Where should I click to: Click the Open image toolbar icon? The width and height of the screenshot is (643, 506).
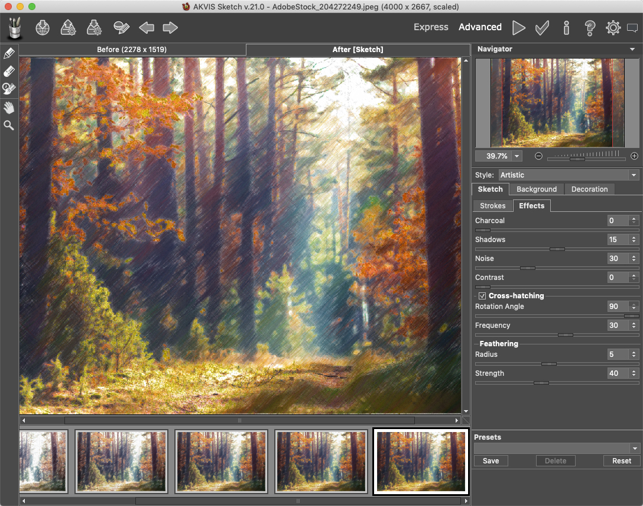[x=43, y=27]
